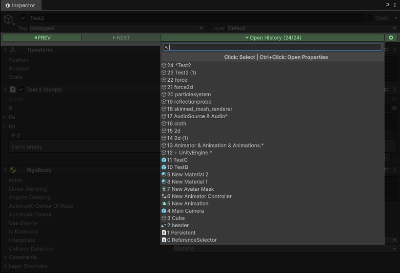Expand the Constraints foldout
The height and width of the screenshot is (273, 400).
point(5,257)
